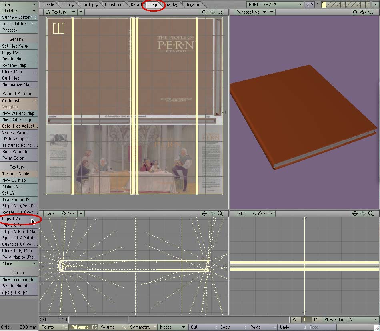380x331 pixels.
Task: Click the Make UVs button
Action: [x=19, y=187]
